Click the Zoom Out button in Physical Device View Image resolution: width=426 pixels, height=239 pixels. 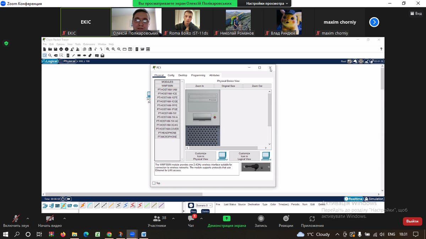pyautogui.click(x=257, y=86)
